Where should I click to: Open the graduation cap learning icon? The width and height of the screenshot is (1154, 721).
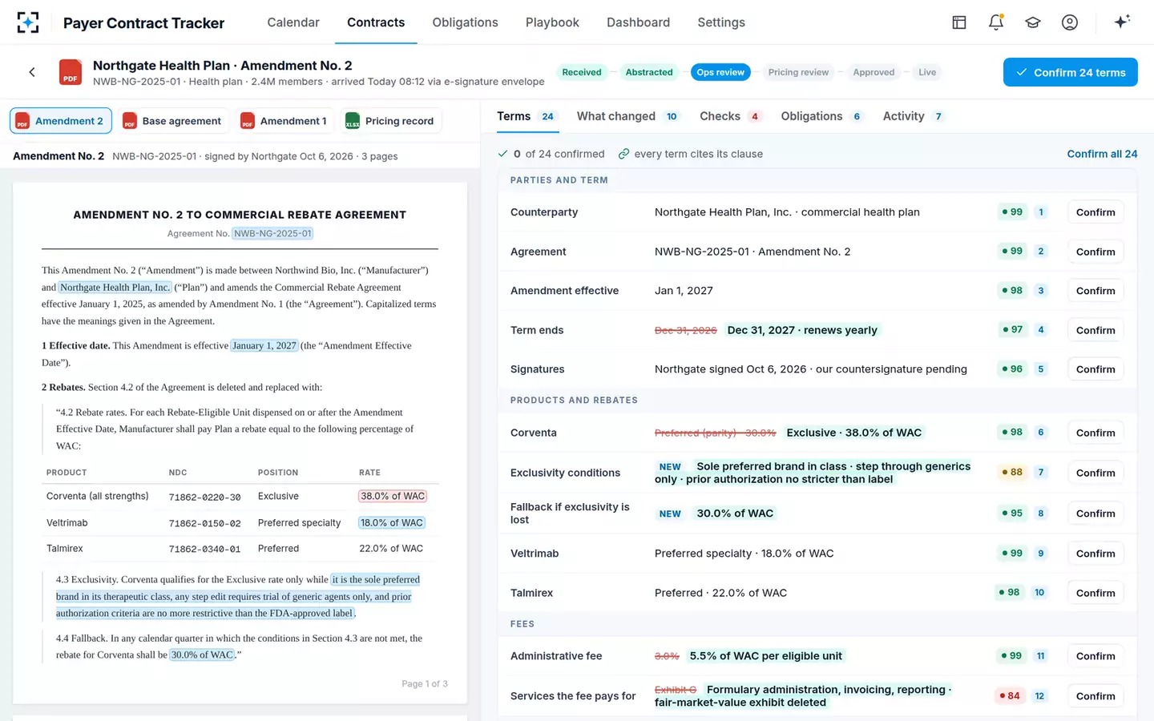click(1033, 22)
